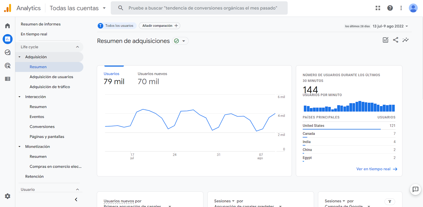Open the Retención report

point(34,177)
